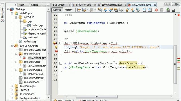Go to previous search occurrence
This screenshot has height=101, width=181.
[105, 10]
